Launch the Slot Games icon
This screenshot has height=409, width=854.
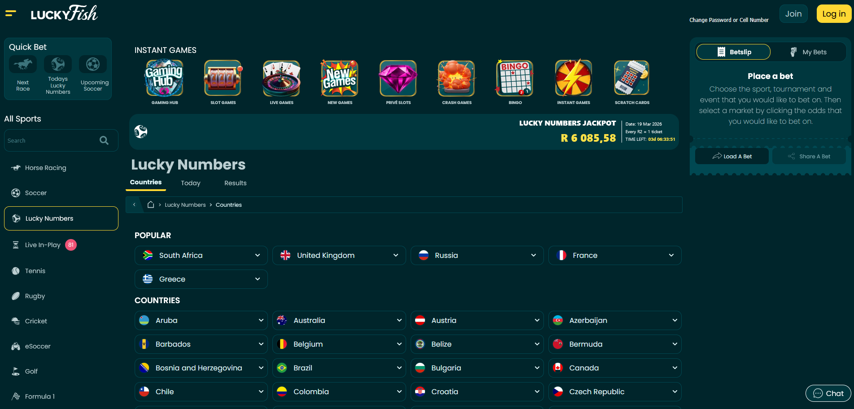[x=223, y=79]
